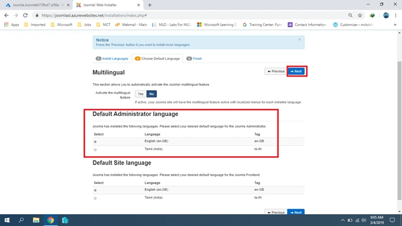The height and width of the screenshot is (226, 402).
Task: Open the Action Center notifications icon
Action: coord(393,220)
